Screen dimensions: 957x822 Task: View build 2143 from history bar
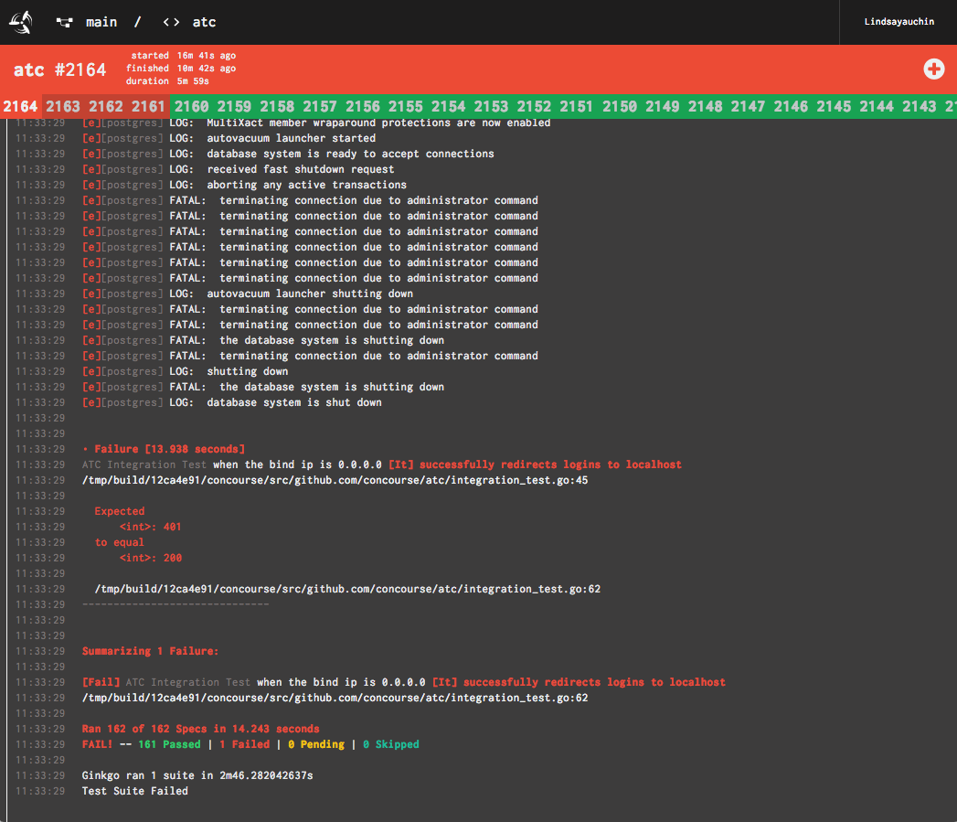(x=919, y=106)
